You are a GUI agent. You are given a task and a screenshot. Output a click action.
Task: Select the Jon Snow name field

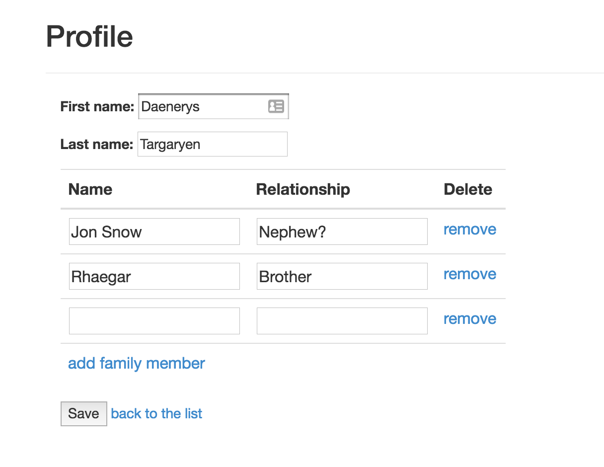(x=154, y=232)
